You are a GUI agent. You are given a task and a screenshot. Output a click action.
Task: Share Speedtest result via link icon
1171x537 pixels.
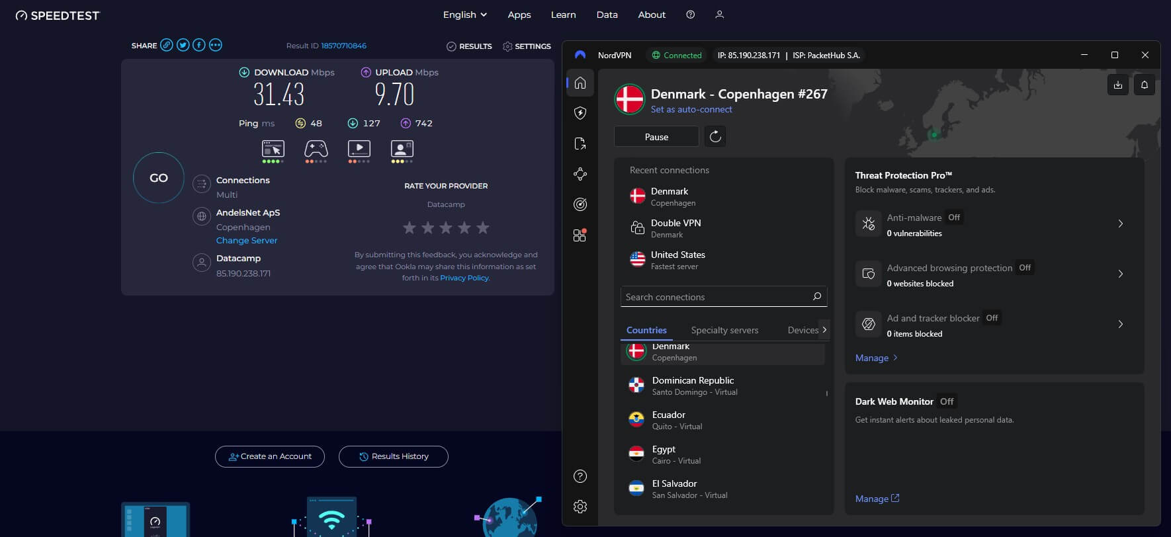(x=167, y=45)
